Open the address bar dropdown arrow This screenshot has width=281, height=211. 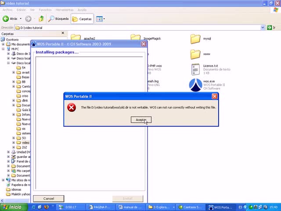point(263,28)
